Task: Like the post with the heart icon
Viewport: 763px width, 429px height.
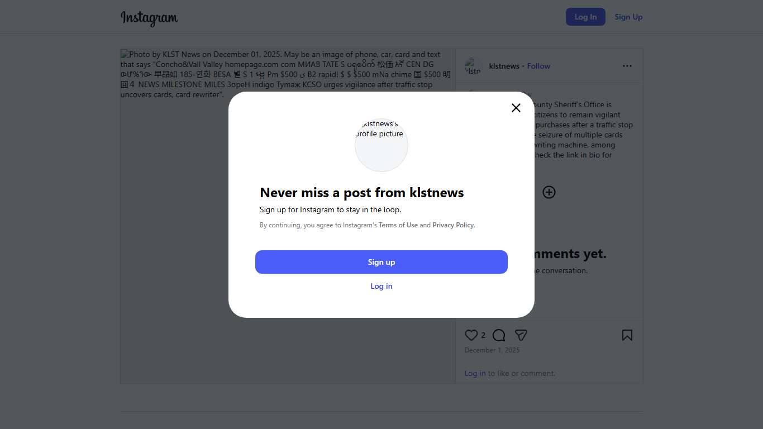Action: [x=471, y=335]
